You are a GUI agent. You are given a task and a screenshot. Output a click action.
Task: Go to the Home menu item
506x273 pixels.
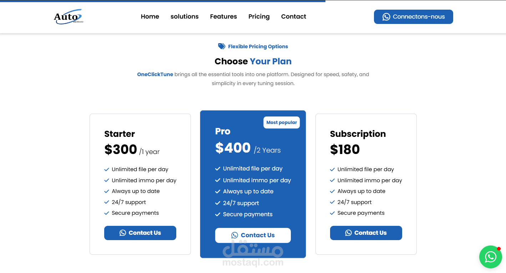(150, 16)
